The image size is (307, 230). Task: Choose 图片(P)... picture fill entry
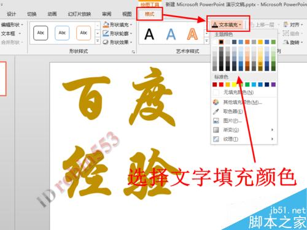coord(244,121)
